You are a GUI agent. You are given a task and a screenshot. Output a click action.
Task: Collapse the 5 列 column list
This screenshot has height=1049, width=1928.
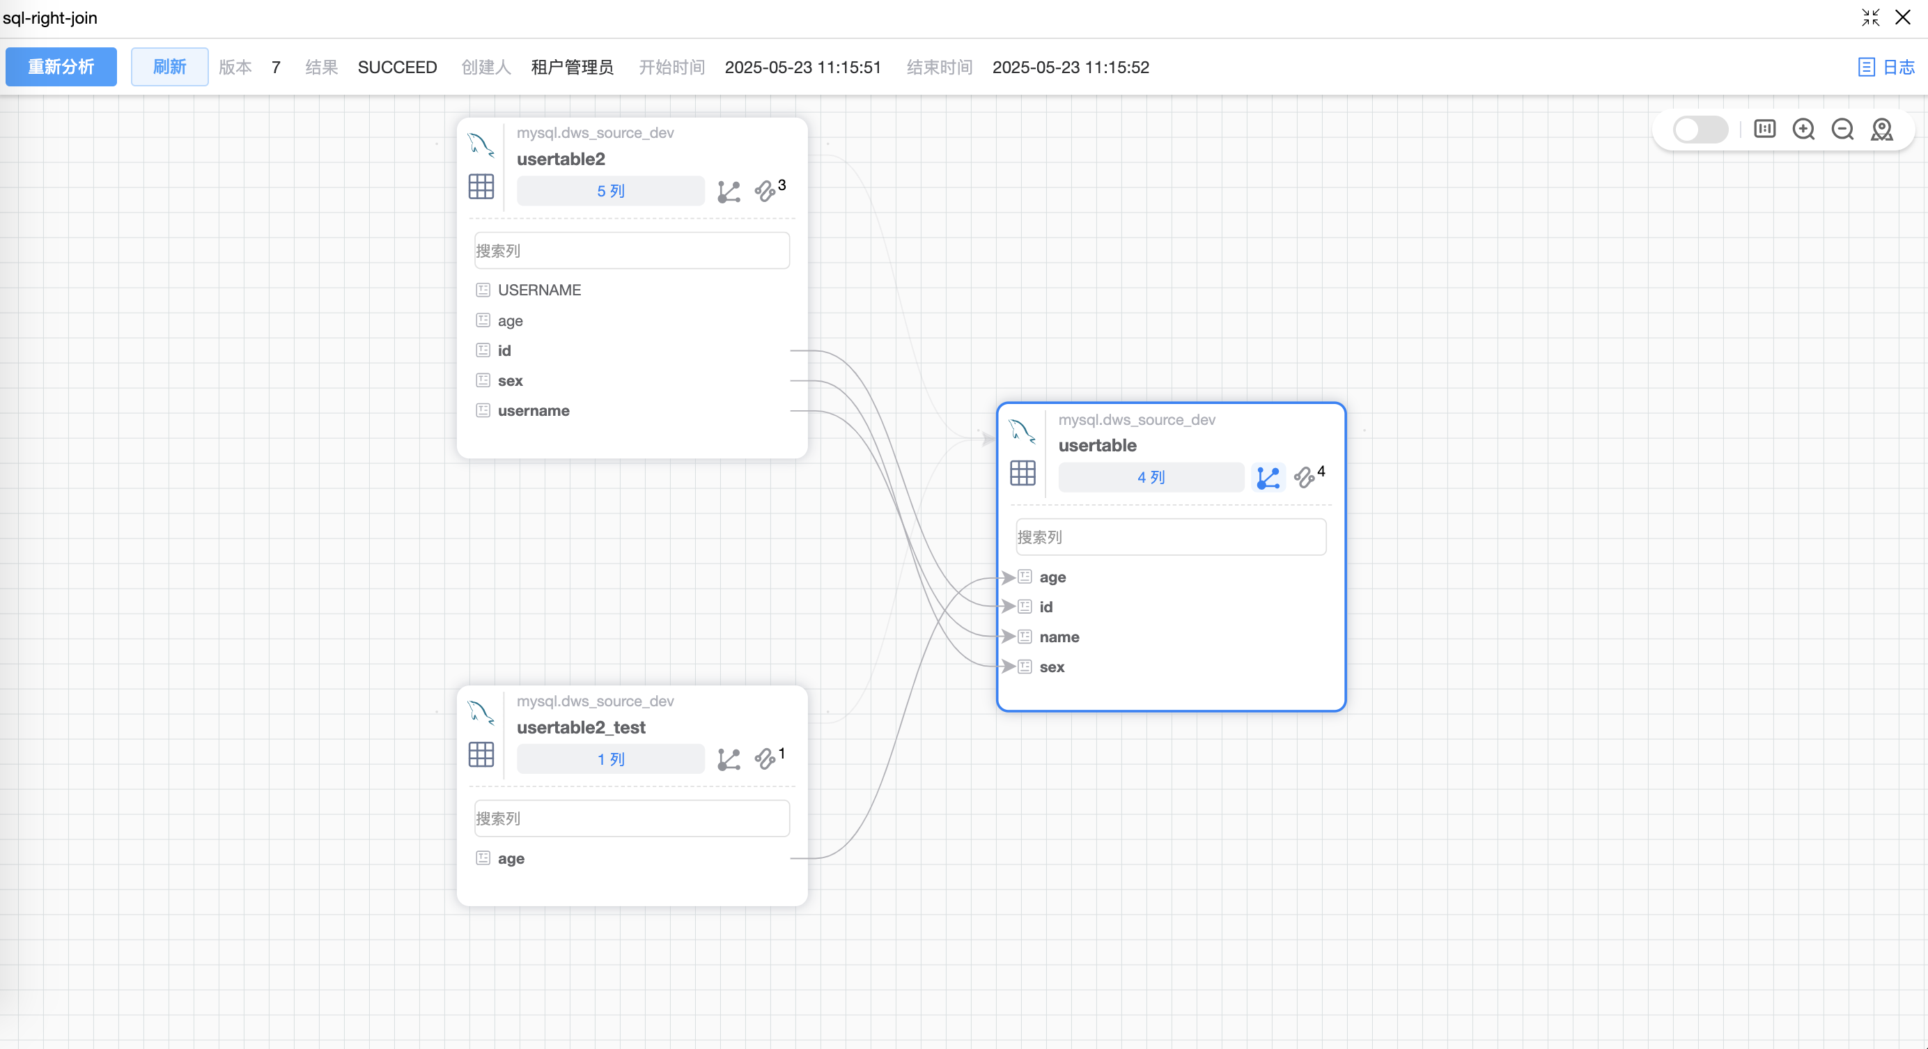[610, 192]
